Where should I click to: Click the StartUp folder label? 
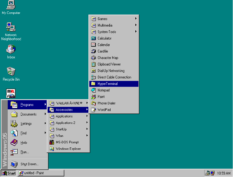point(61,129)
